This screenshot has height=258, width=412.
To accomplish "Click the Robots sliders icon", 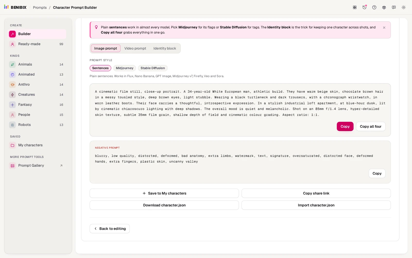I will pyautogui.click(x=12, y=125).
